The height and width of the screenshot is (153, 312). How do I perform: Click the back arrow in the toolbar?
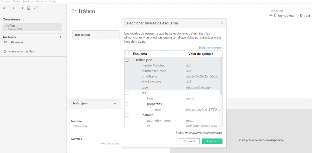[15, 8]
